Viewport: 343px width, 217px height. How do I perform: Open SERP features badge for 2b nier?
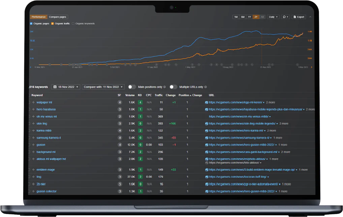click(120, 184)
